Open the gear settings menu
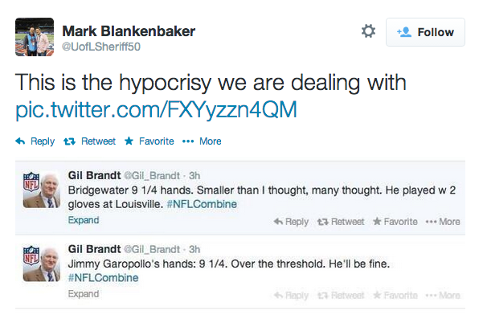This screenshot has width=483, height=323. point(369,31)
